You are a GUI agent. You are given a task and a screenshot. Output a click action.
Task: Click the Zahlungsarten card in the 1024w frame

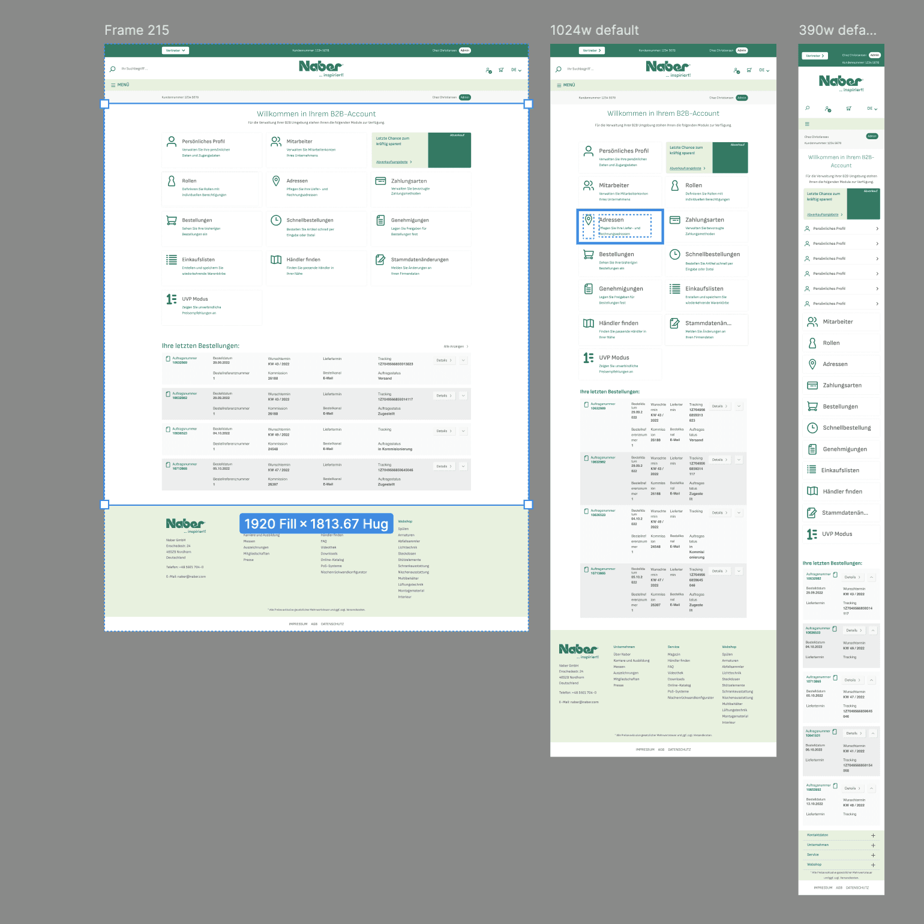[706, 226]
